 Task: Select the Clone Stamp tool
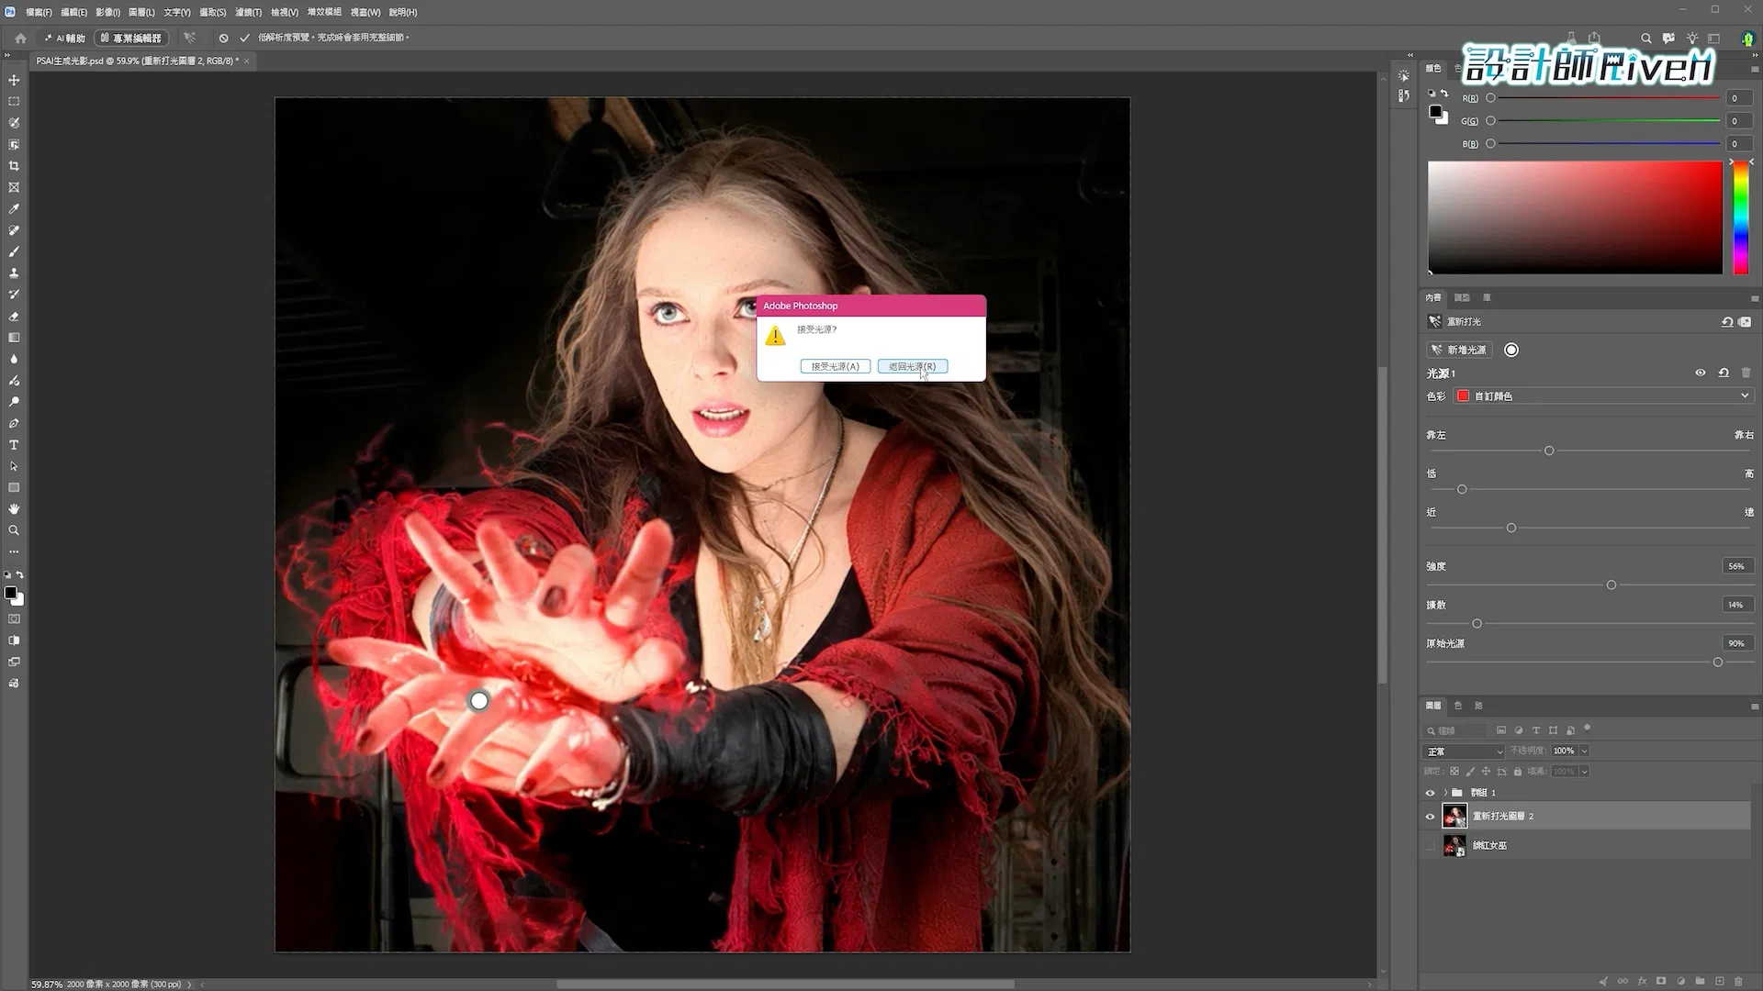(14, 273)
